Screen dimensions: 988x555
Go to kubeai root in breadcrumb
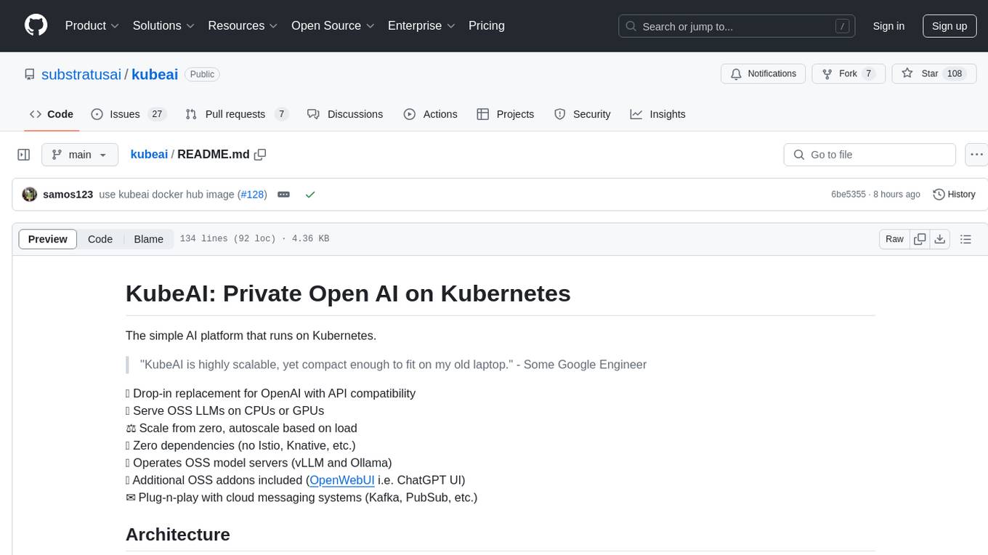(x=149, y=154)
